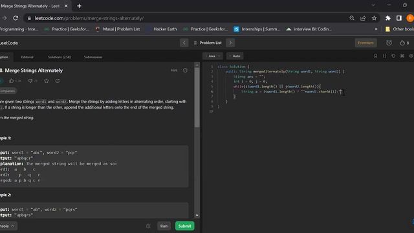
Task: Click the format code braces icon
Action: [x=384, y=56]
